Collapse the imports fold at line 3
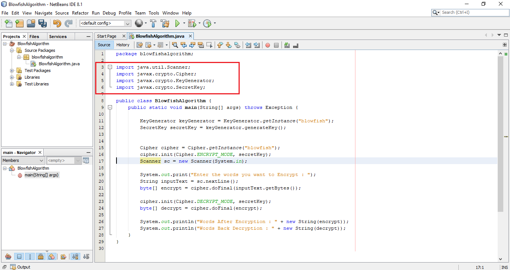Screen dimensions: 510x270 (x=110, y=67)
